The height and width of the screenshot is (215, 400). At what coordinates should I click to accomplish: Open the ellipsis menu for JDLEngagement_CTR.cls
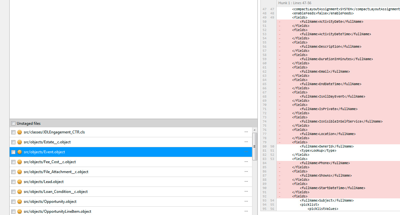(246, 132)
